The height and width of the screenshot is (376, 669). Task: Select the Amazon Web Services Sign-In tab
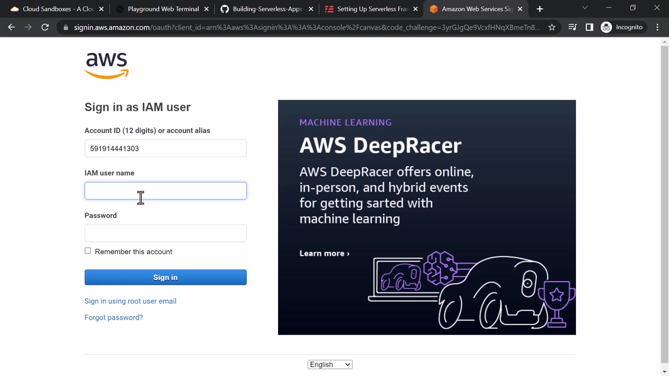coord(475,9)
